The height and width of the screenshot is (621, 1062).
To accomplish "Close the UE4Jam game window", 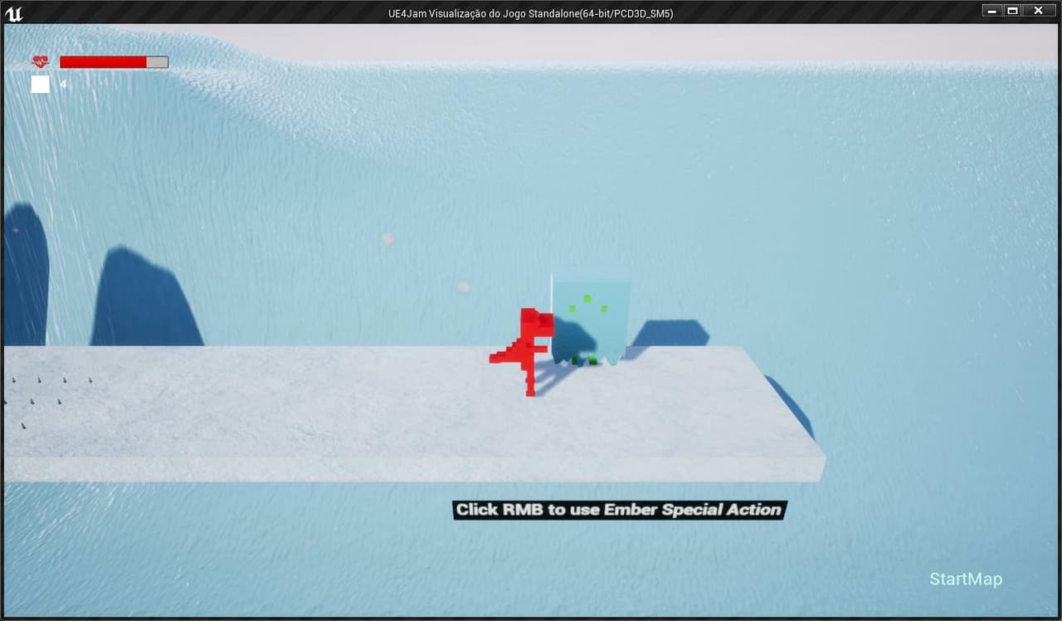I will [x=1038, y=10].
